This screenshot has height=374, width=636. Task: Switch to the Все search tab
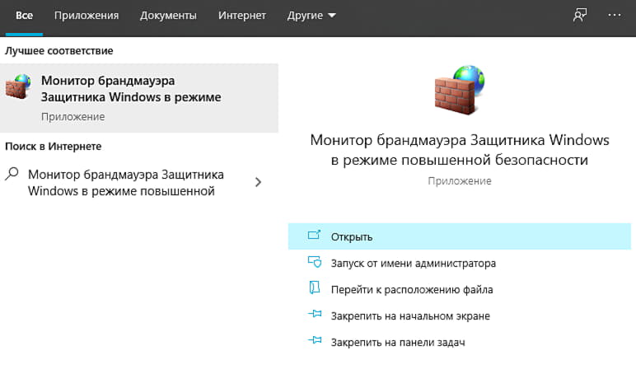click(24, 16)
